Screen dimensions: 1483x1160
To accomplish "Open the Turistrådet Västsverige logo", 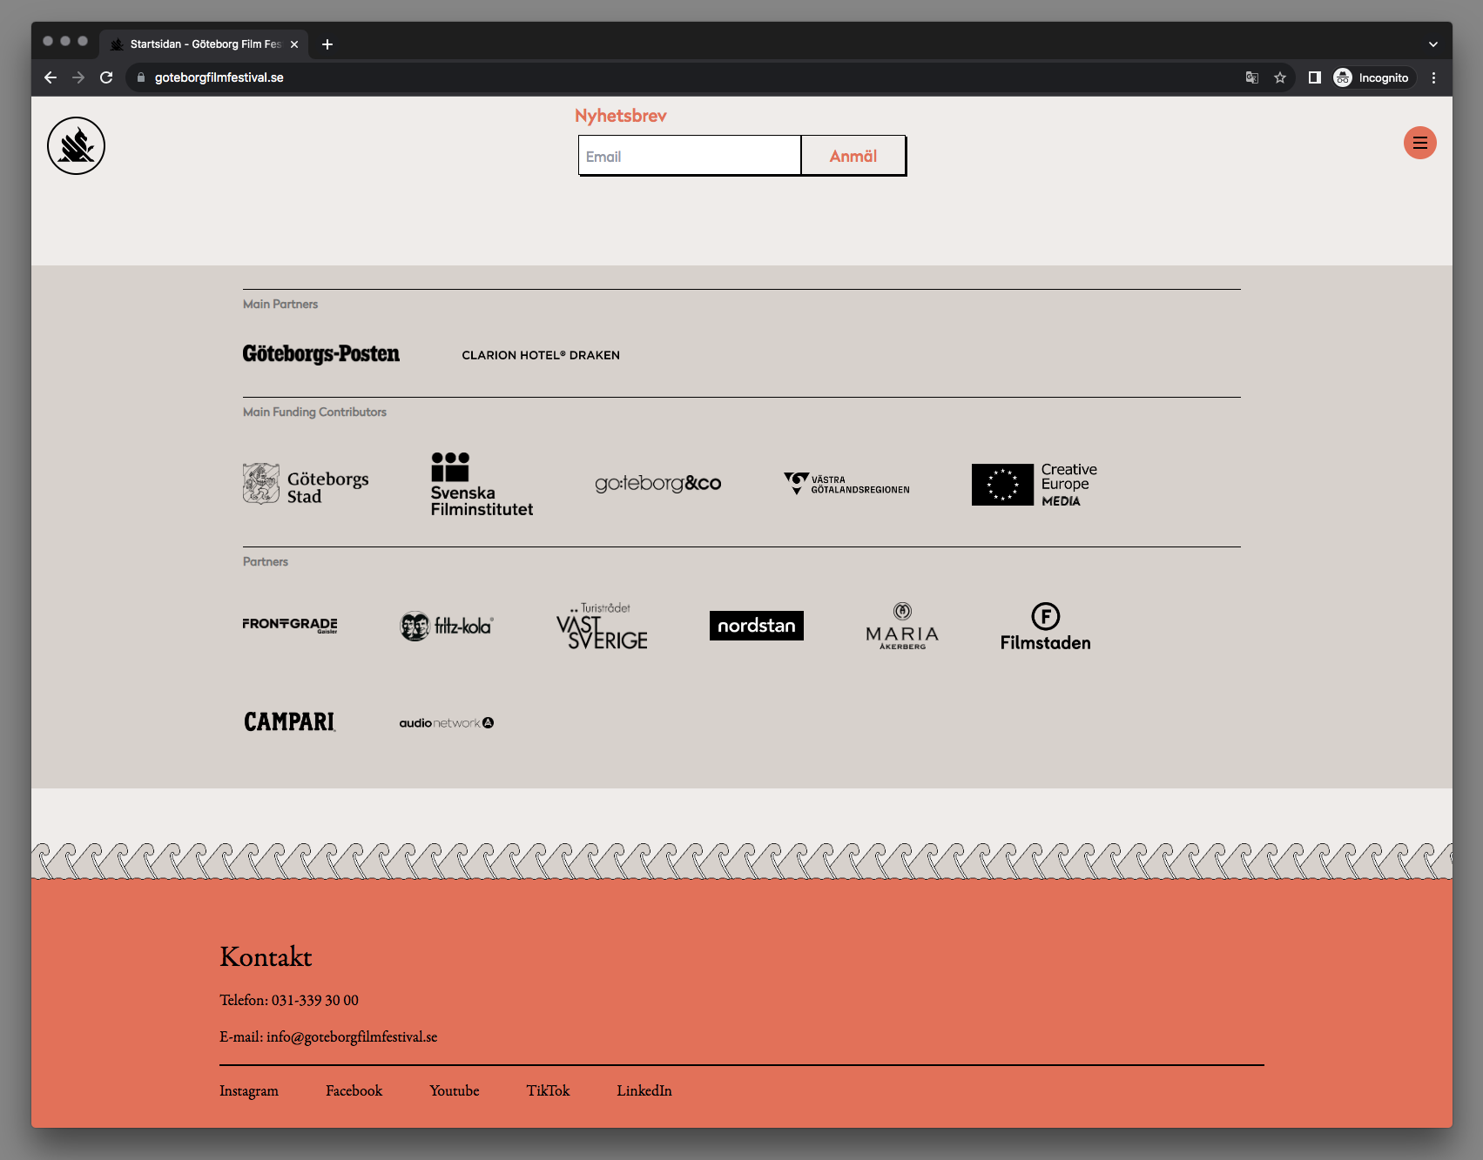I will pyautogui.click(x=602, y=626).
